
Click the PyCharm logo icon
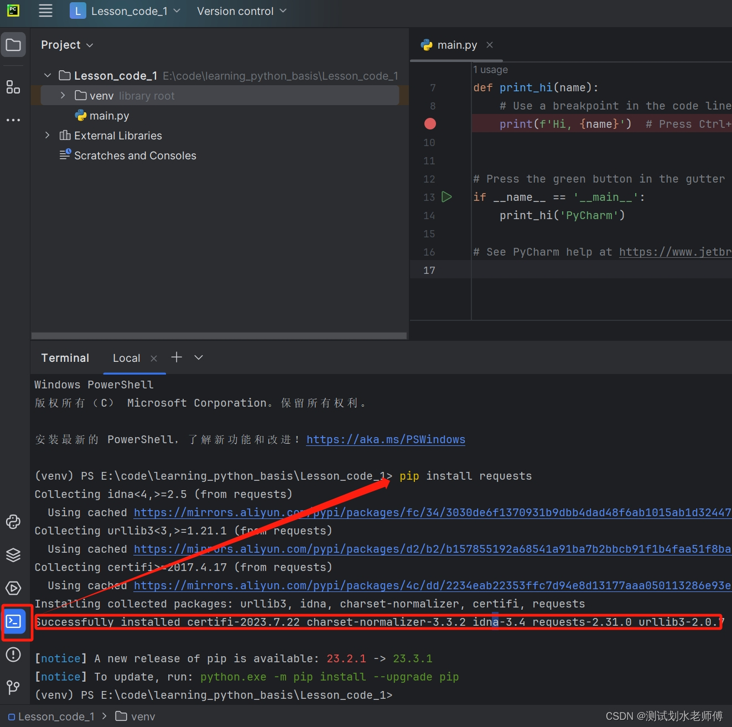pos(13,11)
